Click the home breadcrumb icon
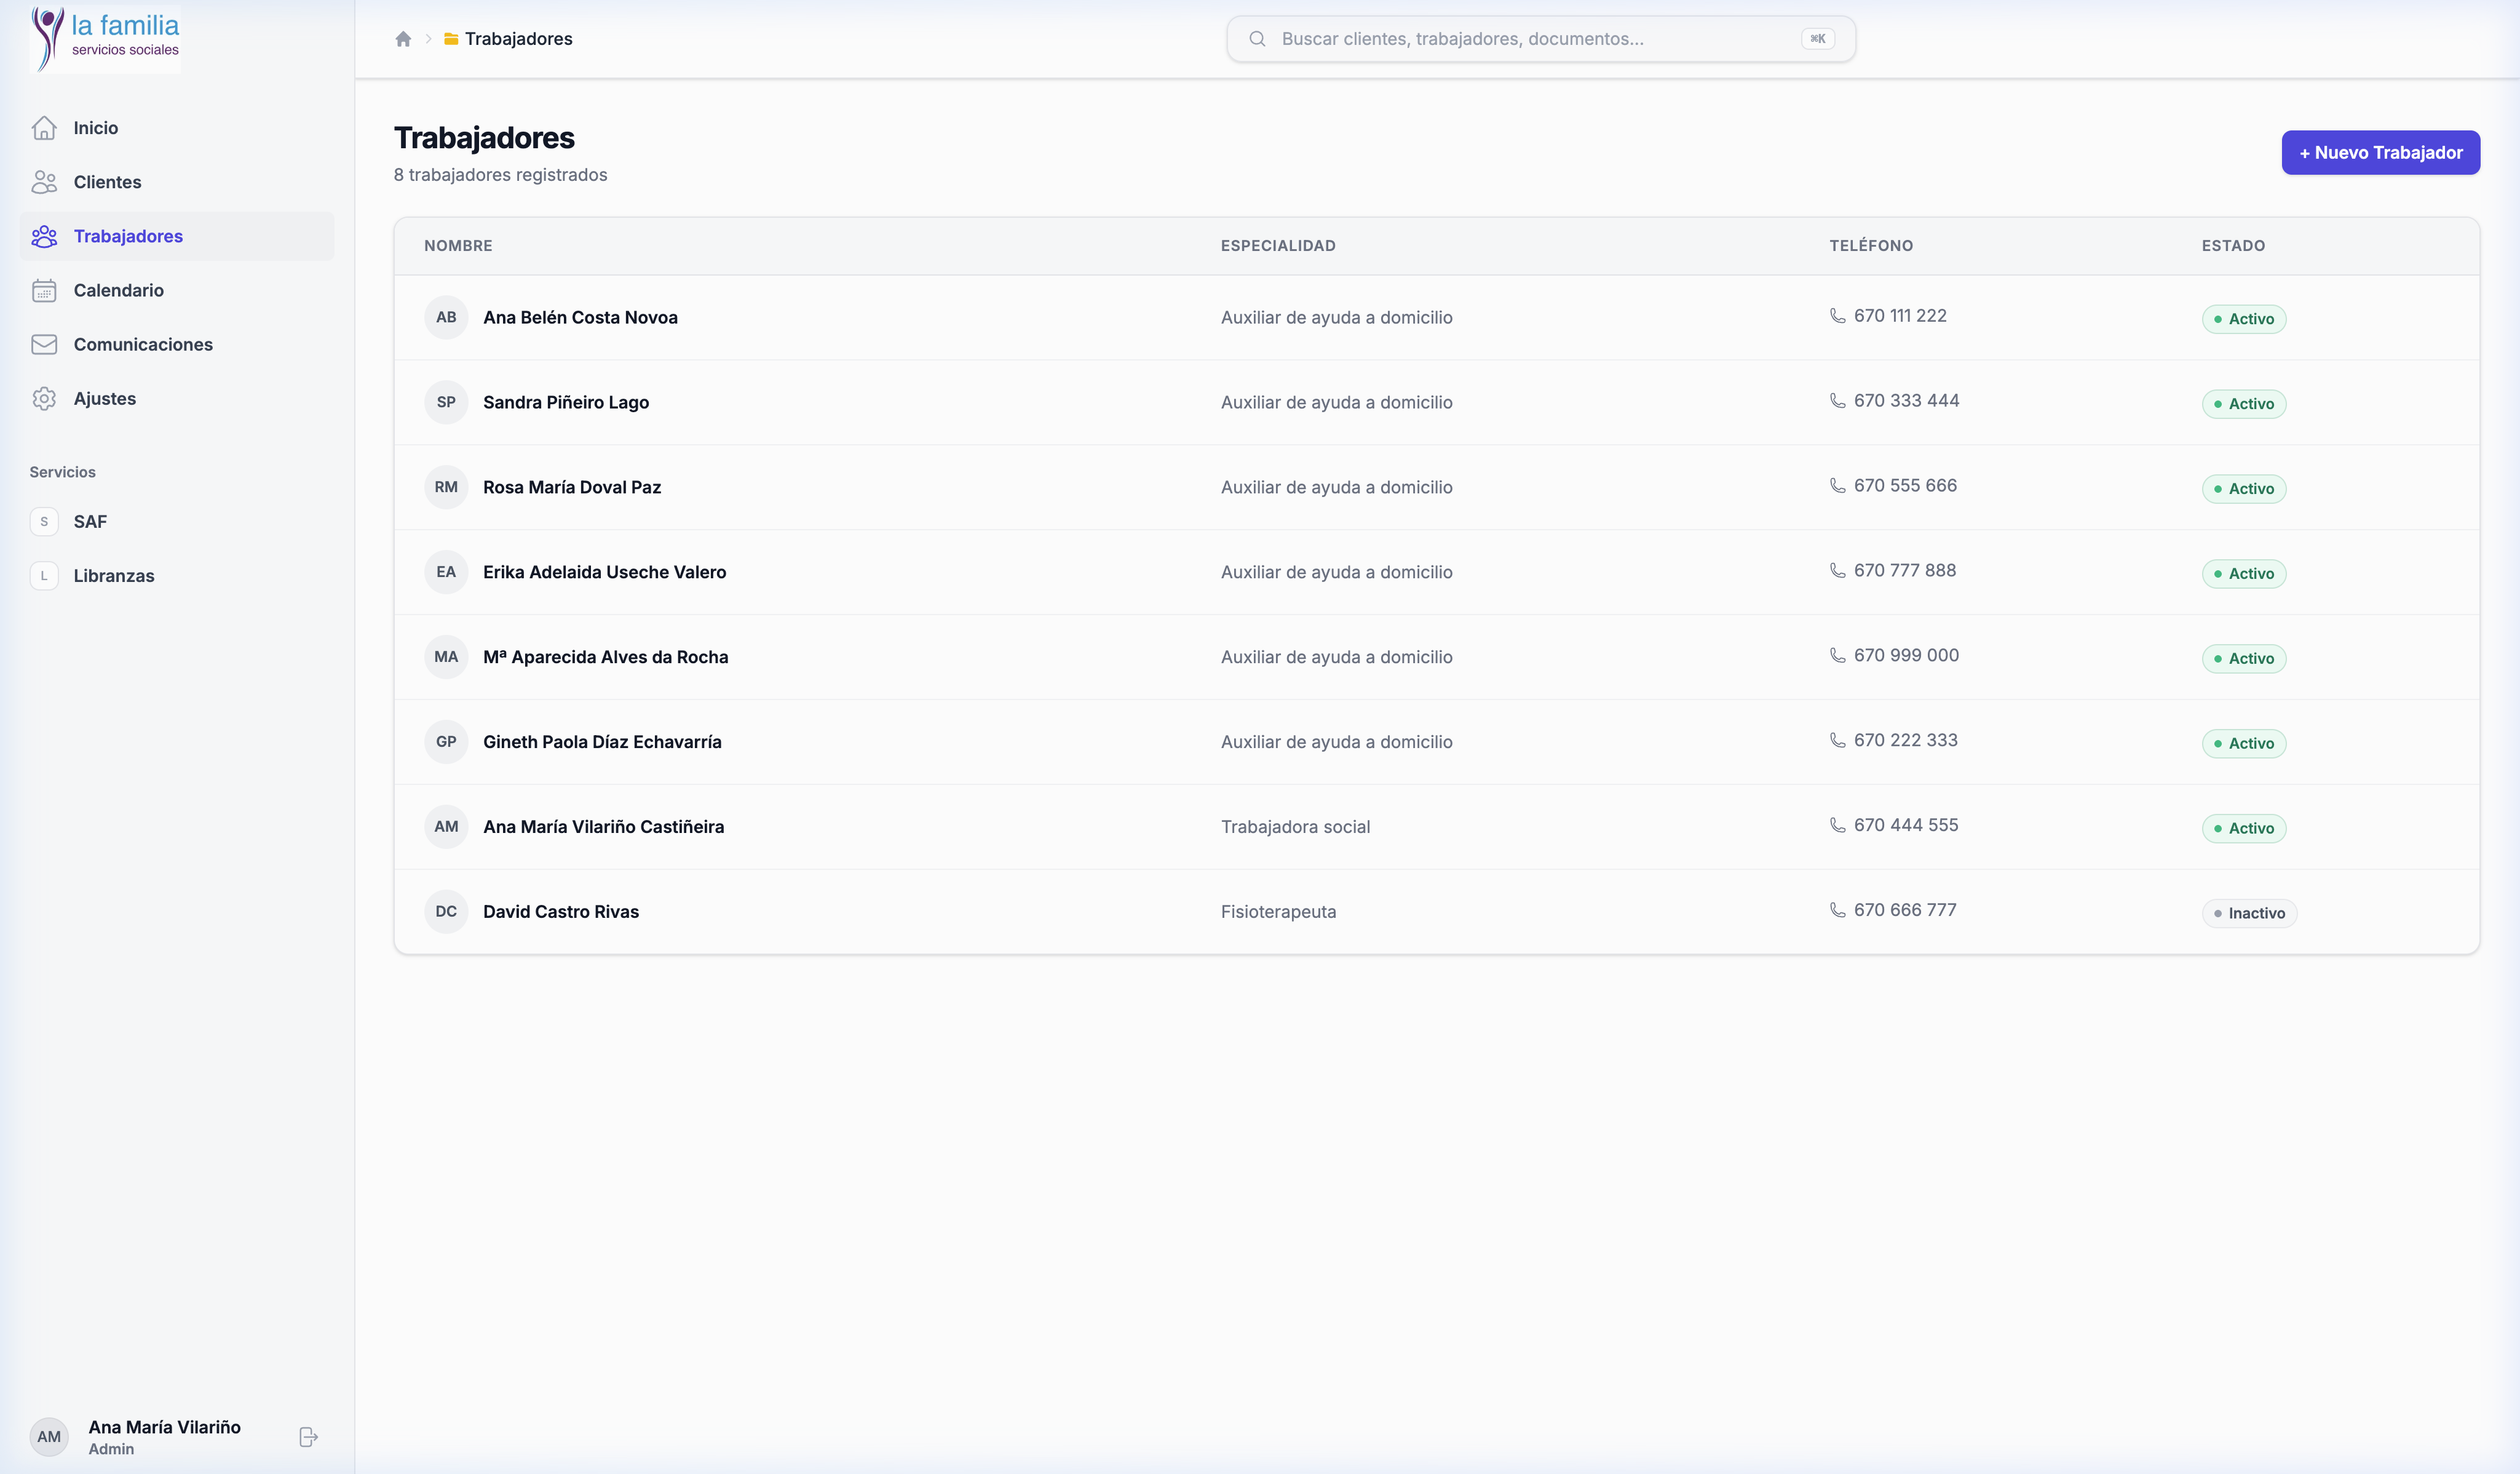Screen dimensions: 2520x1474 (x=403, y=39)
